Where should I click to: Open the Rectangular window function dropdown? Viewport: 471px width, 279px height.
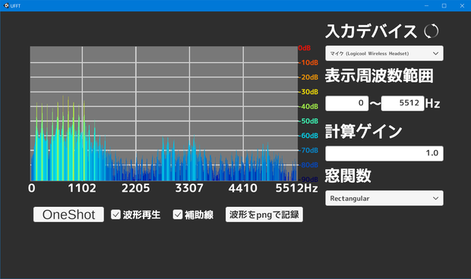point(384,198)
